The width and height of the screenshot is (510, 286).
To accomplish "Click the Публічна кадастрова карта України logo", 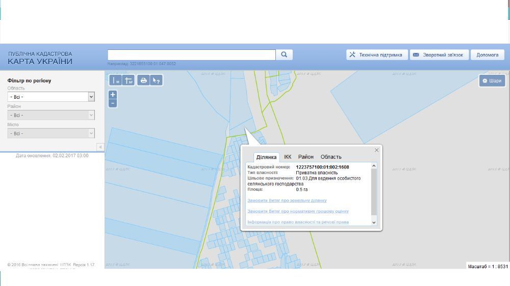I will point(40,58).
